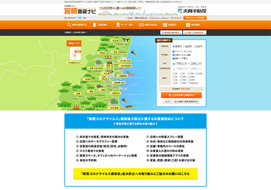Check the 木花・青島 area checkbox on map
The height and width of the screenshot is (190, 271).
click(109, 108)
